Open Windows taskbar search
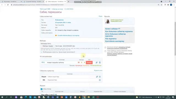 pos(7,97)
